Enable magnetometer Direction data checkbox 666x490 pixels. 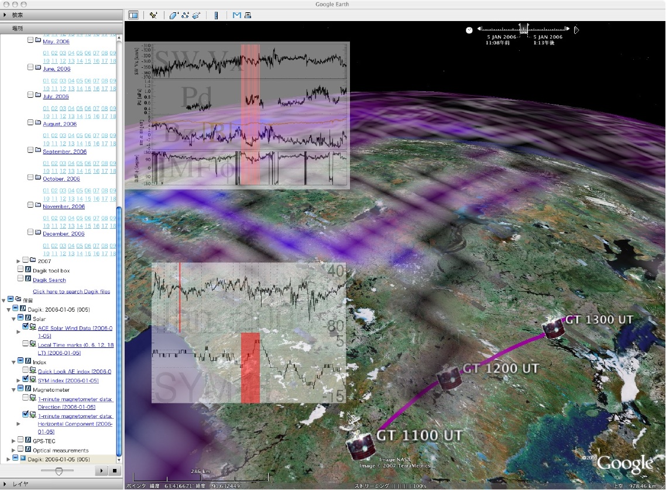point(26,398)
